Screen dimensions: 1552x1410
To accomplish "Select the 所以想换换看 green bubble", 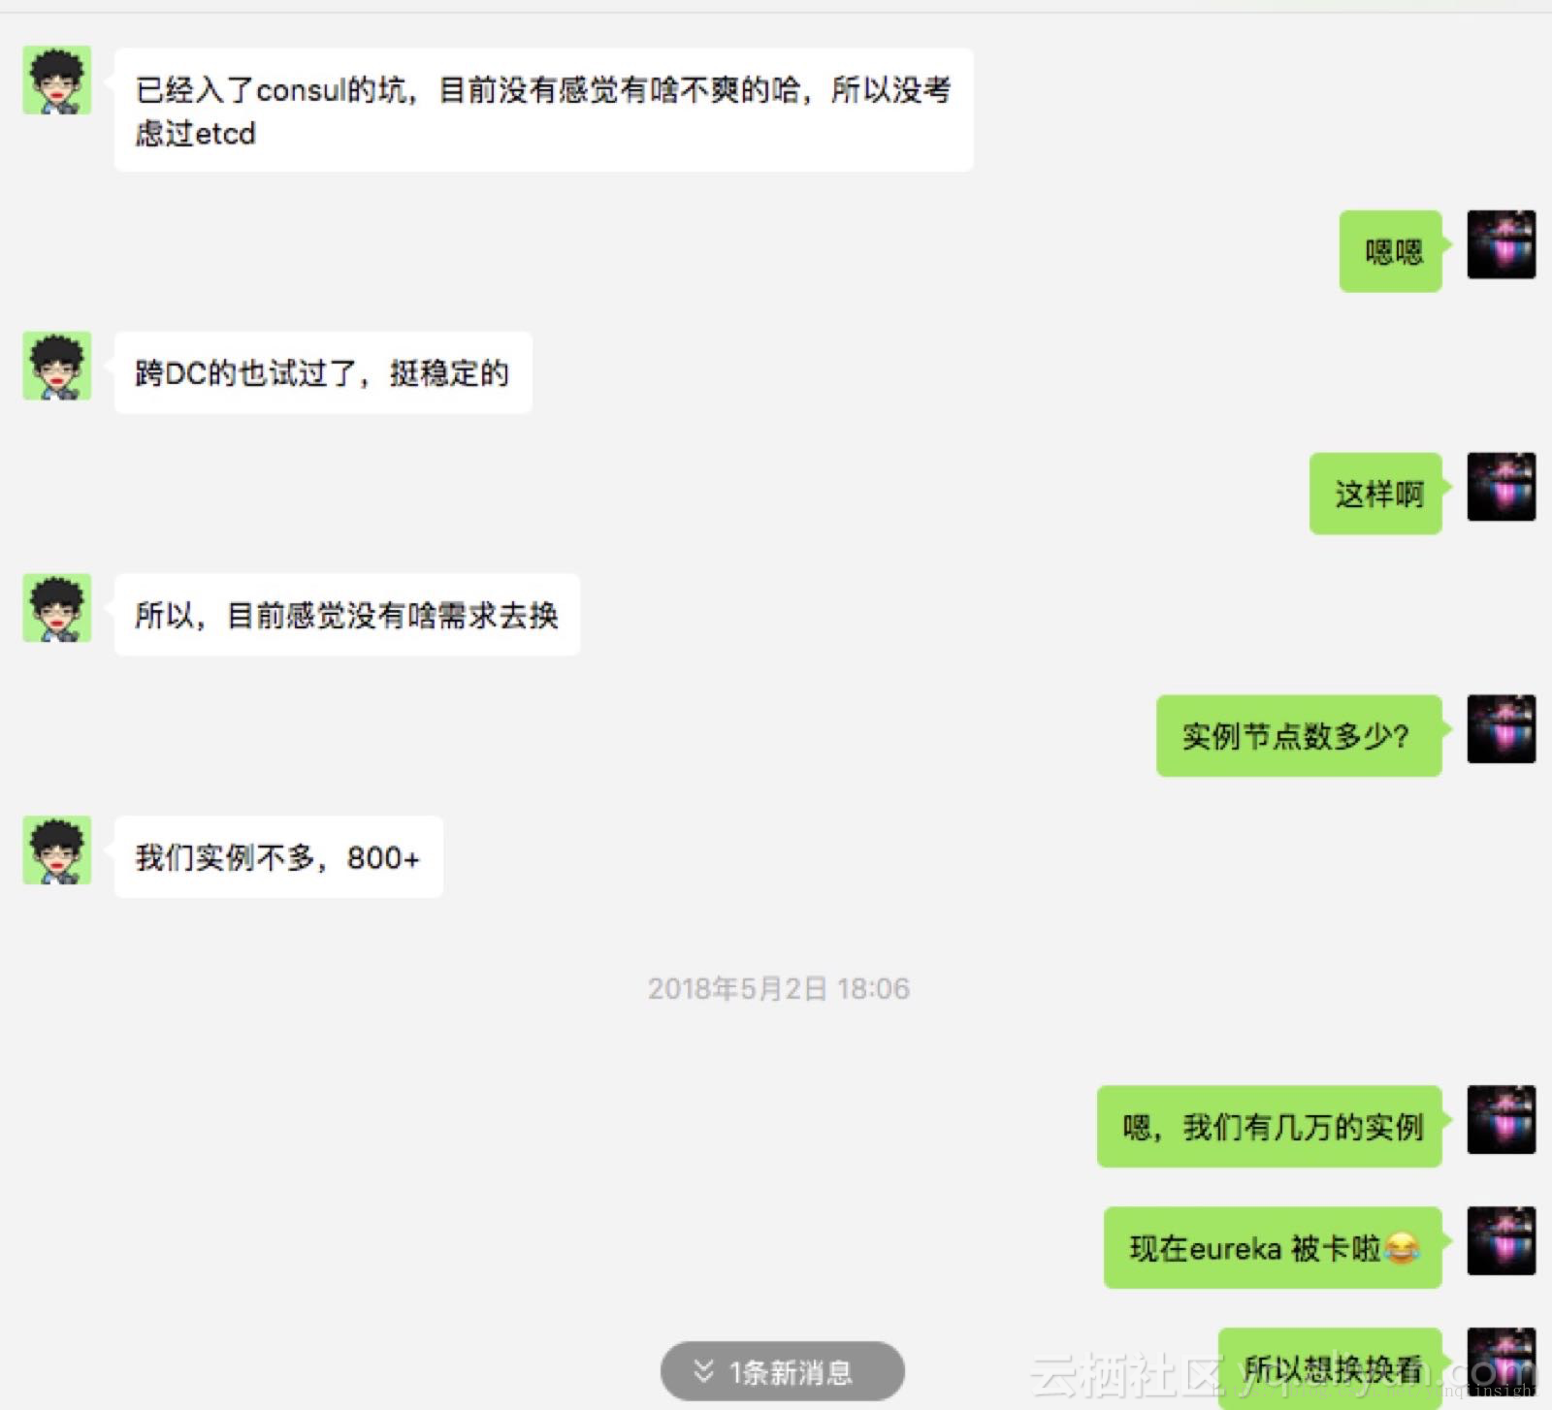I will [1331, 1368].
